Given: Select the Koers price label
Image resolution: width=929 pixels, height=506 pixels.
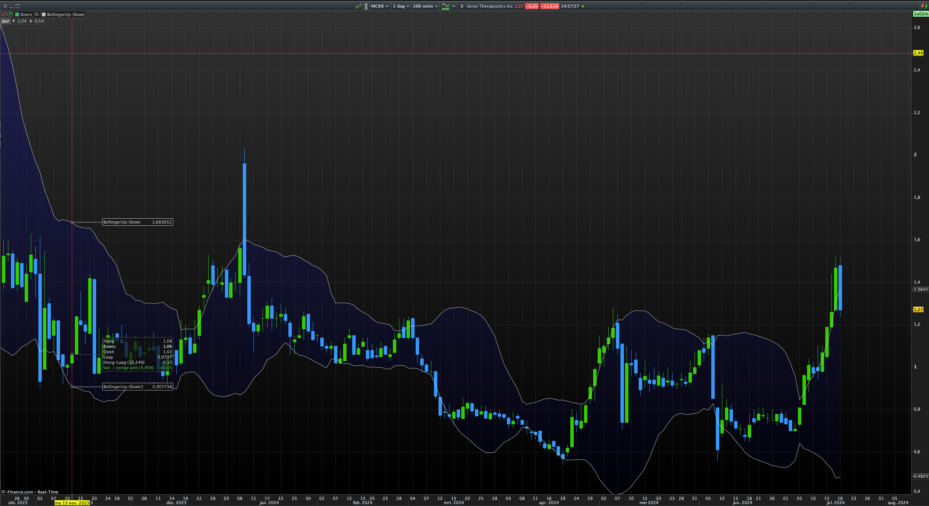Looking at the screenshot, I should click(26, 14).
